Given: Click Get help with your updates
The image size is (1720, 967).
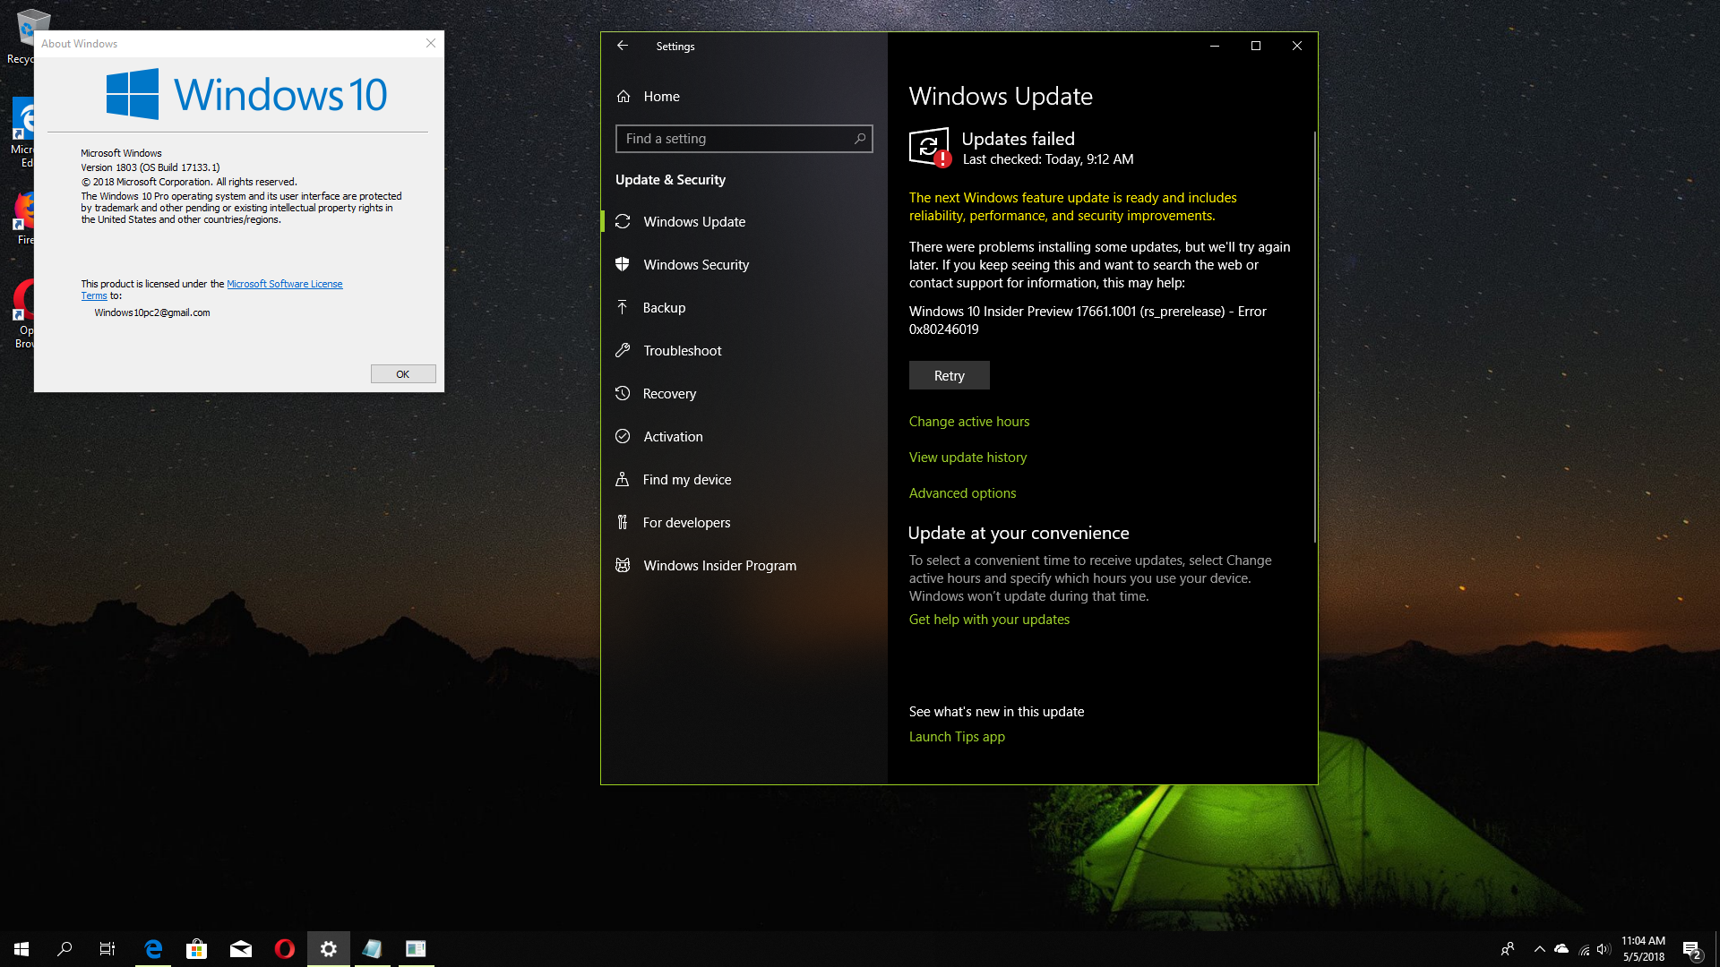Looking at the screenshot, I should click(x=989, y=619).
